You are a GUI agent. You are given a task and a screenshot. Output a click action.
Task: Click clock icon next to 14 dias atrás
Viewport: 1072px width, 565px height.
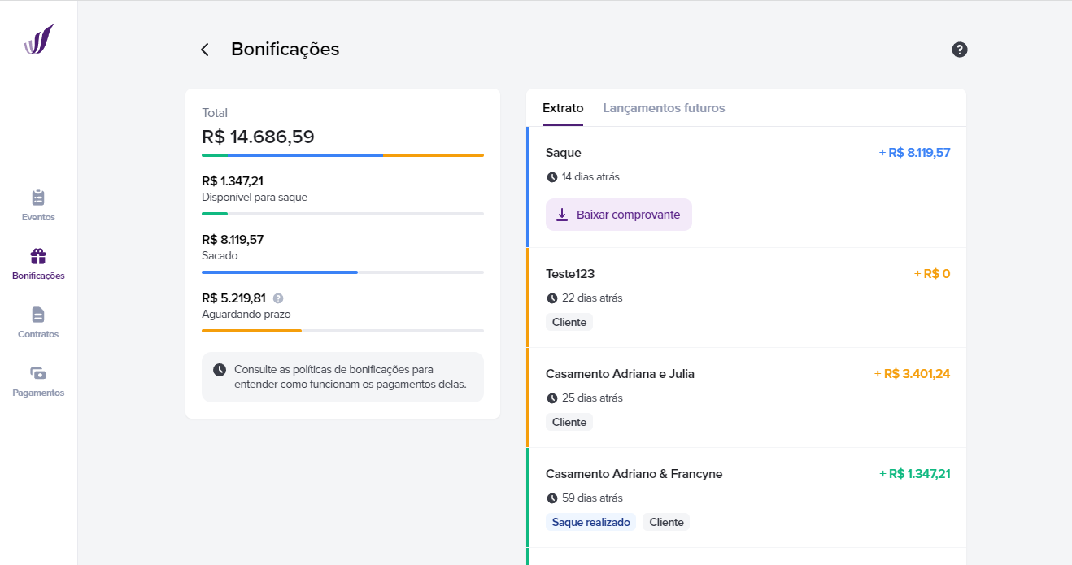(552, 177)
